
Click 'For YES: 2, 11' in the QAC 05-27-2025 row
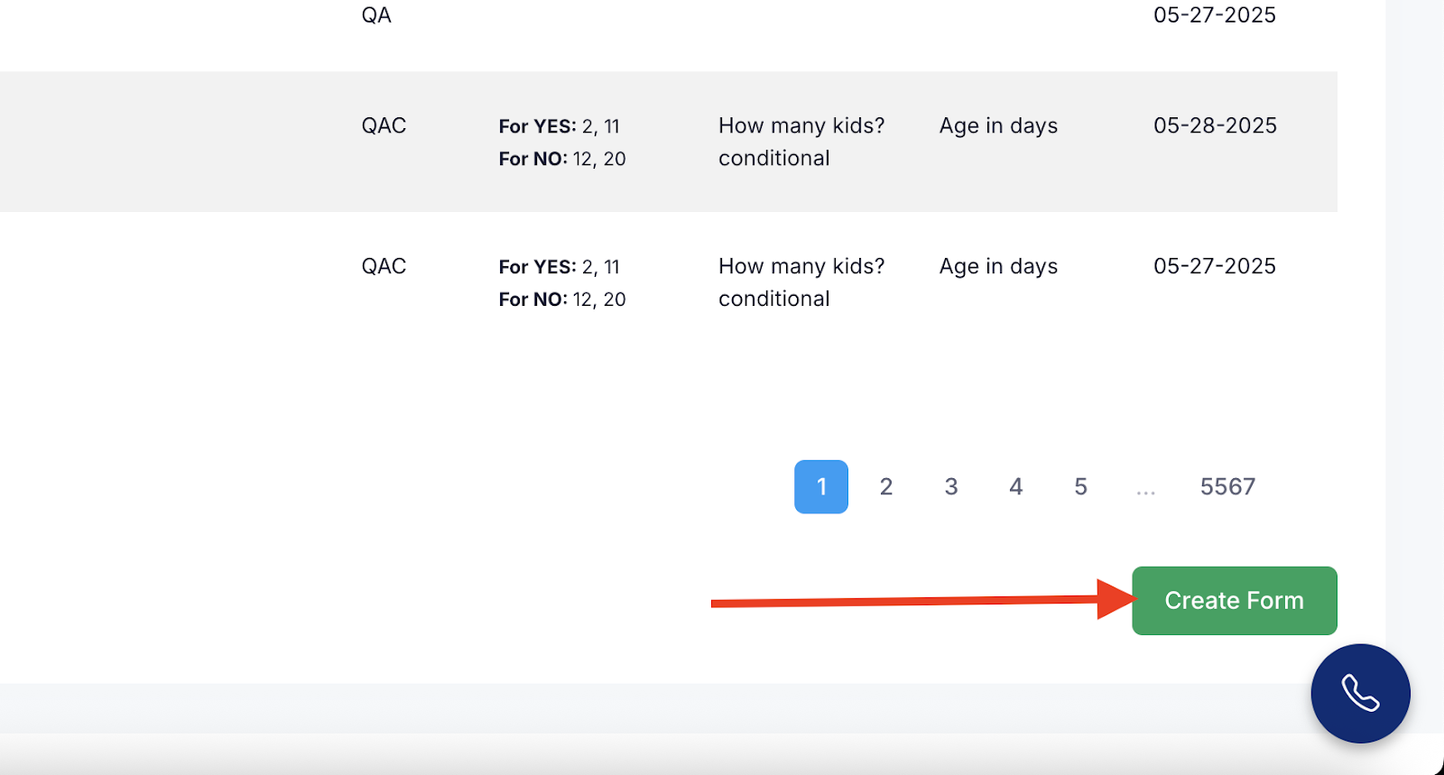[x=560, y=267]
